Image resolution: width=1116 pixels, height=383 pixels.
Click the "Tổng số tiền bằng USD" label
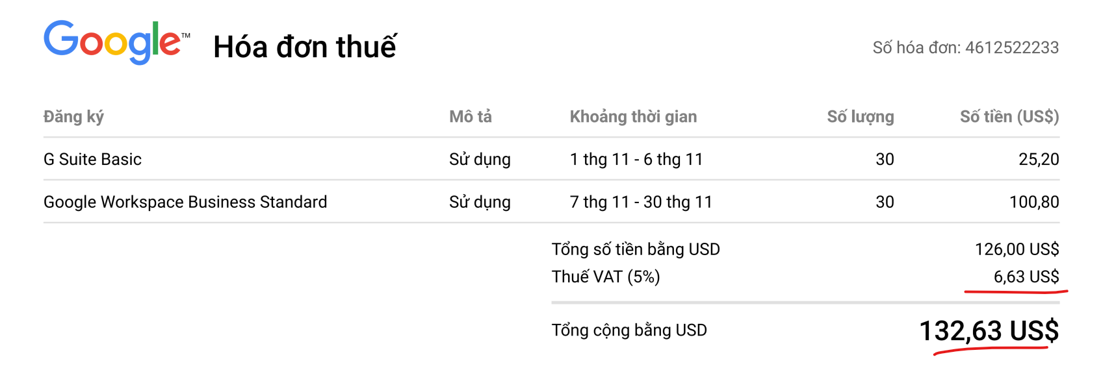tap(636, 249)
